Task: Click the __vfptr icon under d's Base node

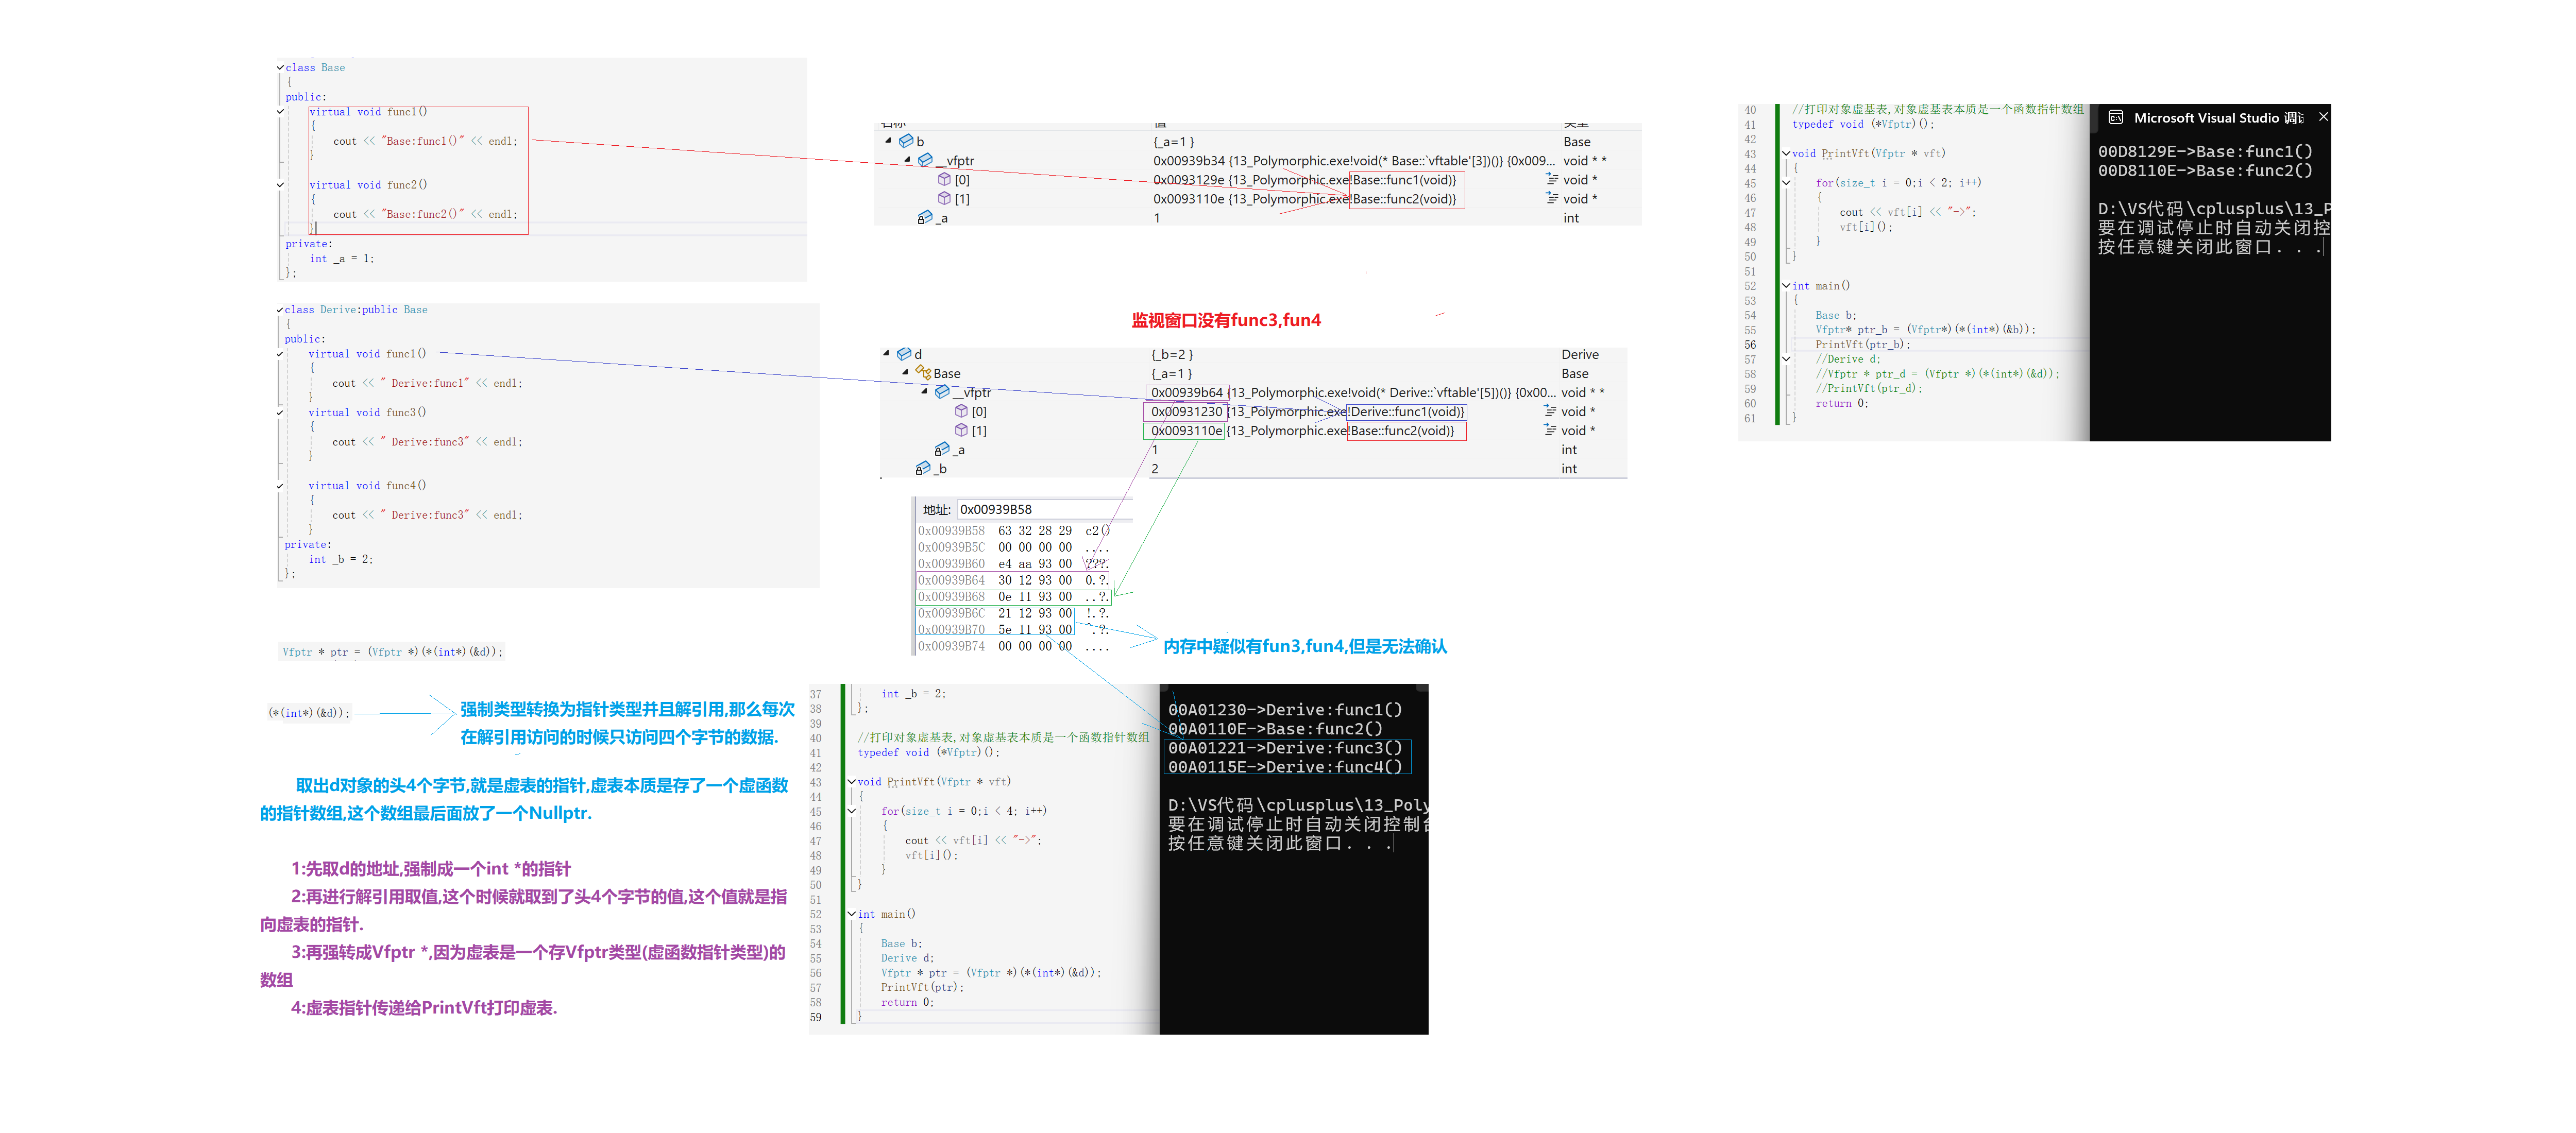Action: click(942, 392)
